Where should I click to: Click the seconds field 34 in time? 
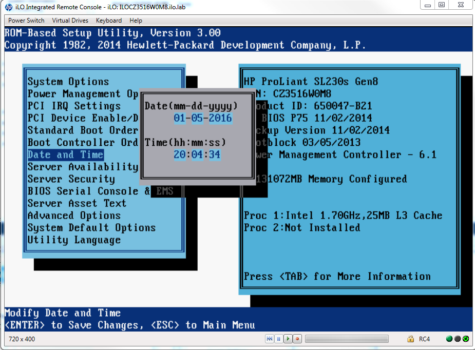tap(215, 154)
